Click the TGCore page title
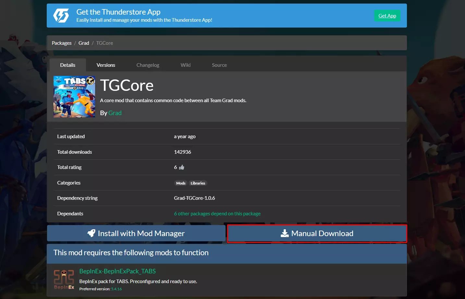465x299 pixels. coord(127,85)
